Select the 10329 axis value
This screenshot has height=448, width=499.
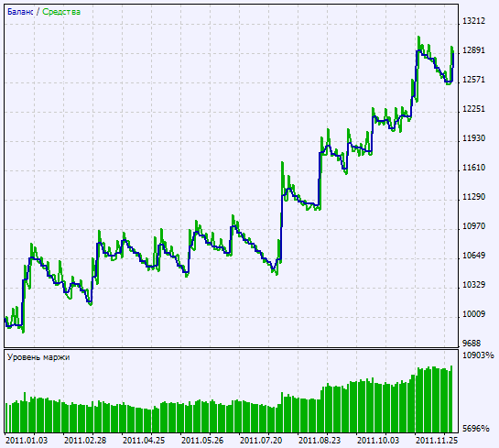pyautogui.click(x=473, y=285)
